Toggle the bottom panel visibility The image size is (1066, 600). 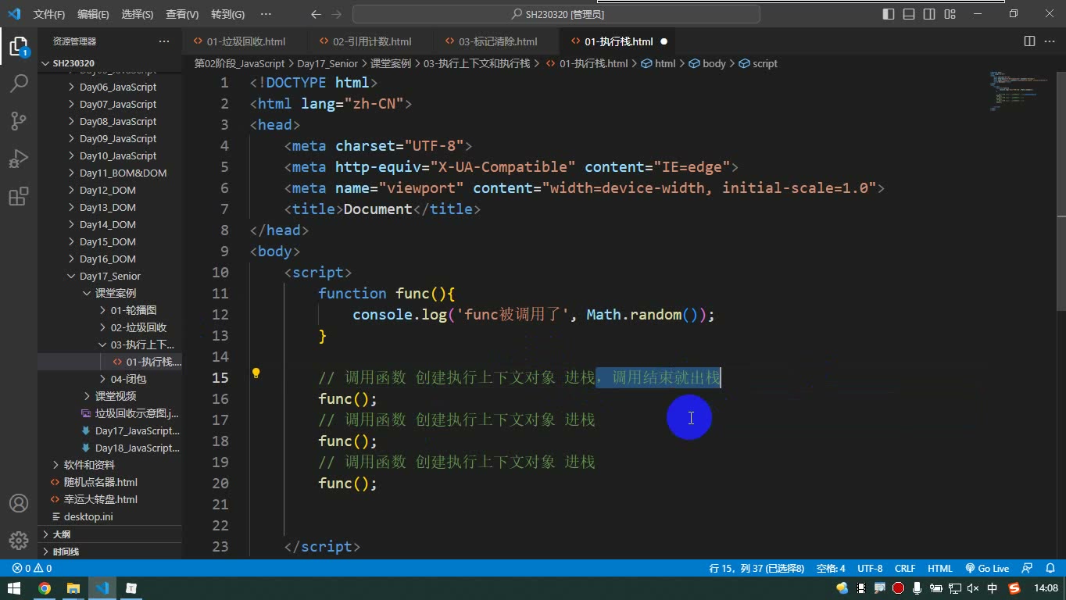909,14
